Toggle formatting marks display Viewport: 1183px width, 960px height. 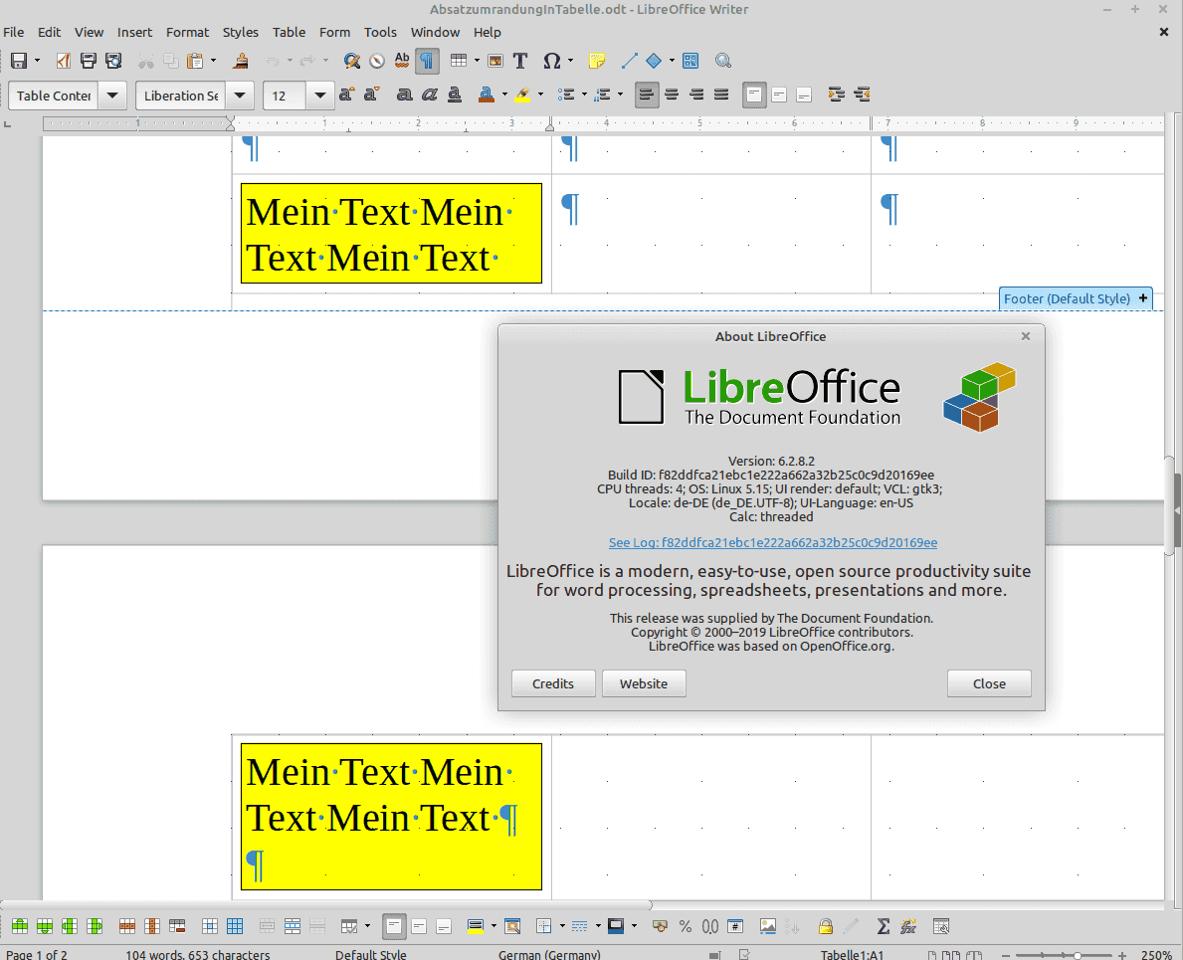pos(427,61)
